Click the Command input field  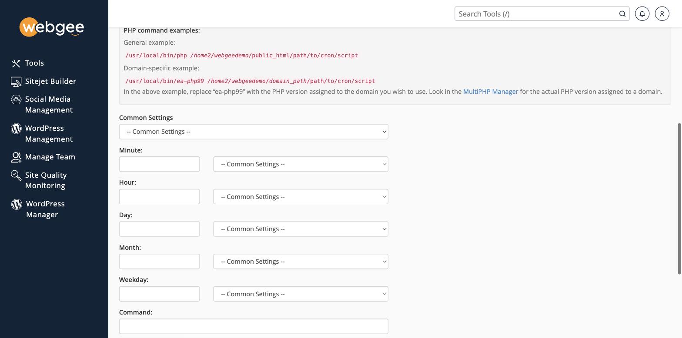coord(254,326)
